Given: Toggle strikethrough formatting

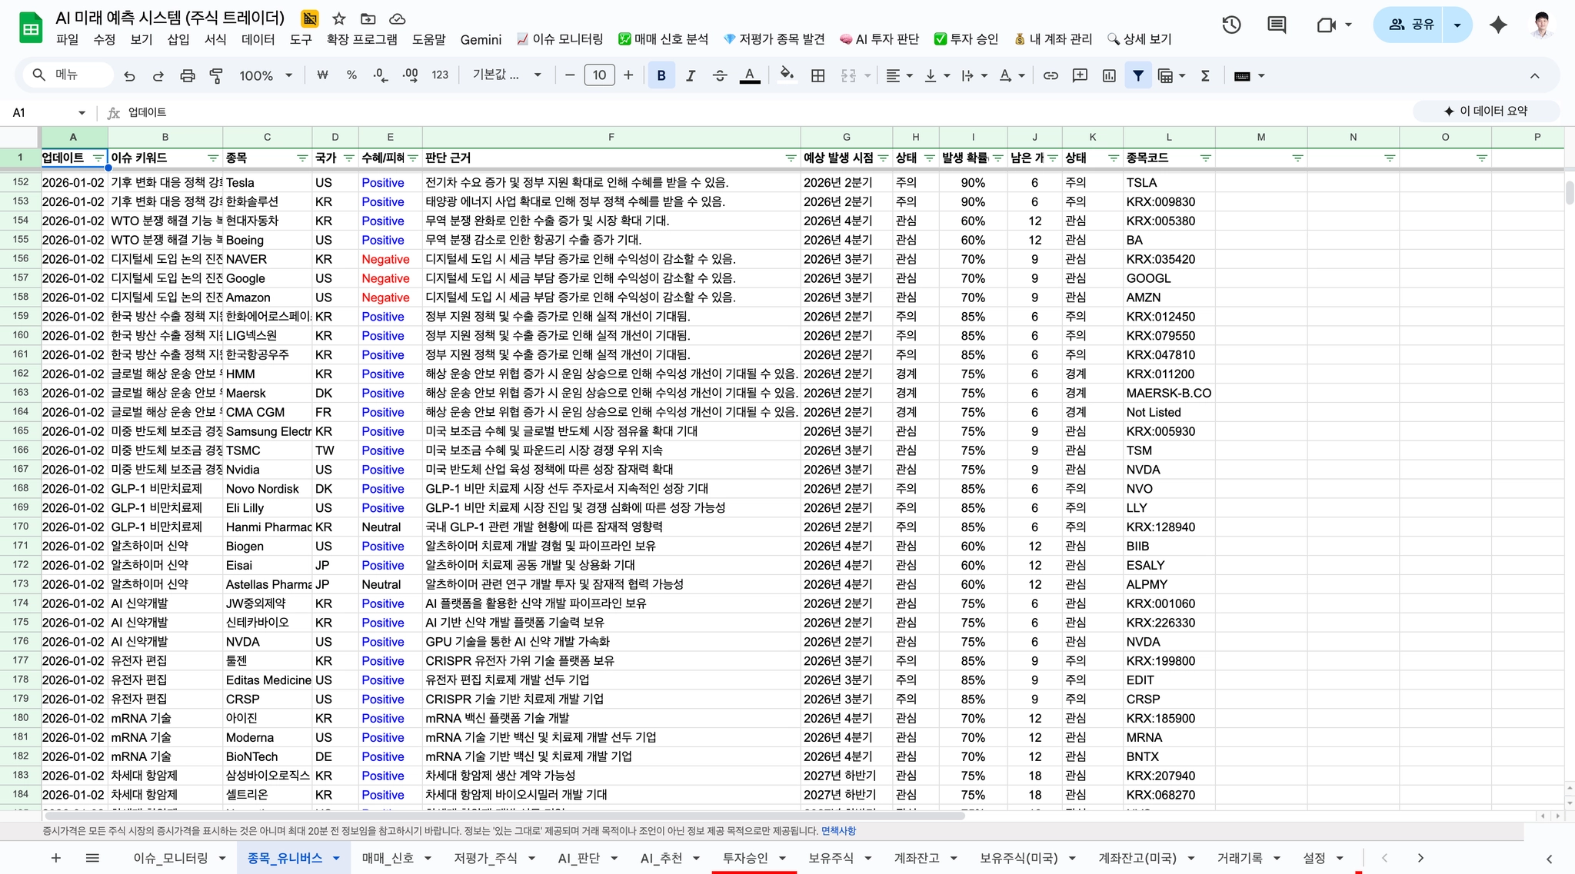Looking at the screenshot, I should 720,75.
